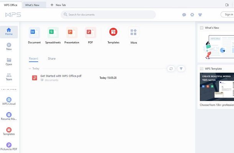Open the red Templates icon in top row
This screenshot has height=153, width=234.
(113, 32)
